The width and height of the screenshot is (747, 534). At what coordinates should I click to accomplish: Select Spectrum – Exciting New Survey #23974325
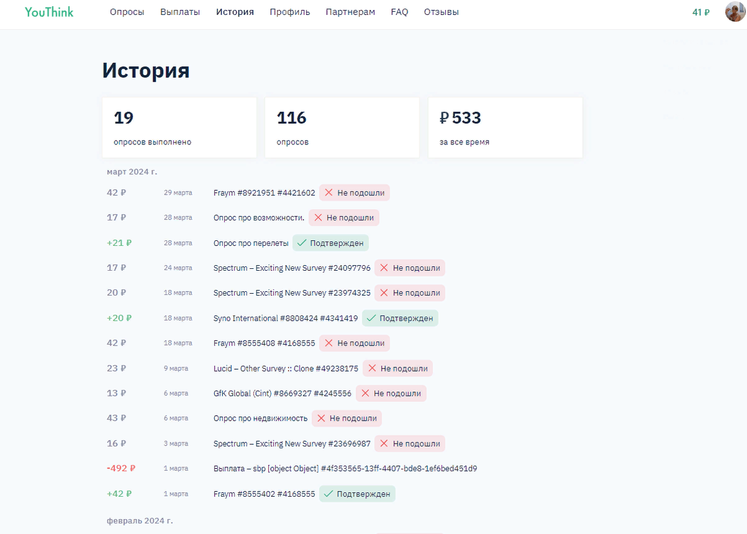pos(292,293)
